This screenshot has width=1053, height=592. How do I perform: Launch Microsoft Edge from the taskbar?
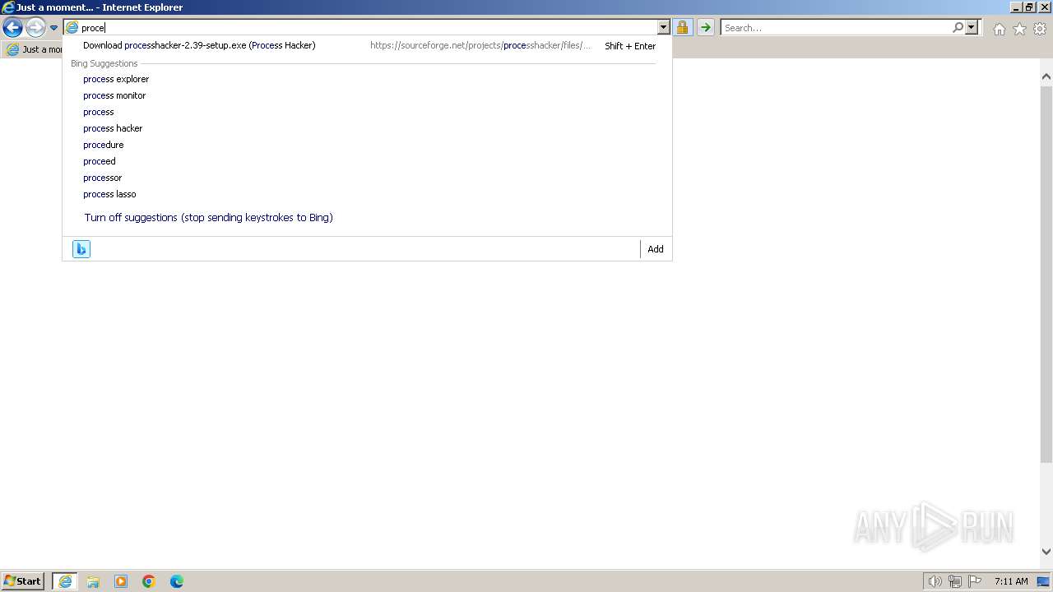coord(177,581)
